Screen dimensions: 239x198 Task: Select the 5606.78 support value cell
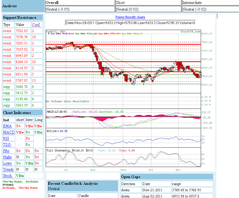pos(22,87)
